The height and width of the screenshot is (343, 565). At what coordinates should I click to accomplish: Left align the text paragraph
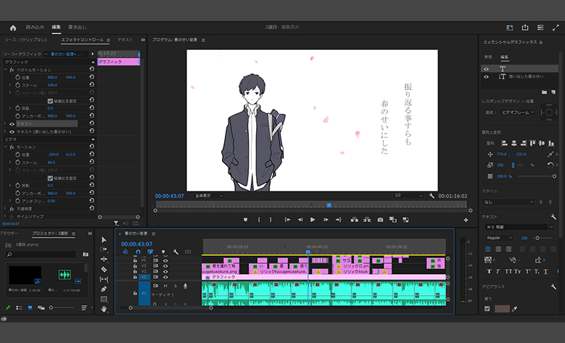[x=488, y=249]
